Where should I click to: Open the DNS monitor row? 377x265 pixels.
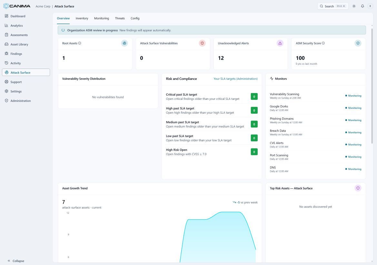click(x=315, y=169)
